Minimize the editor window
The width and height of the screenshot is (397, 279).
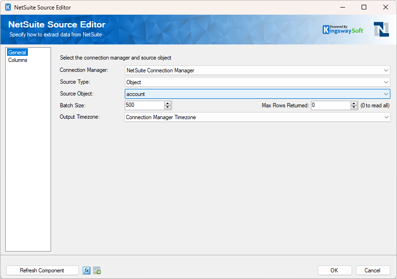click(343, 7)
